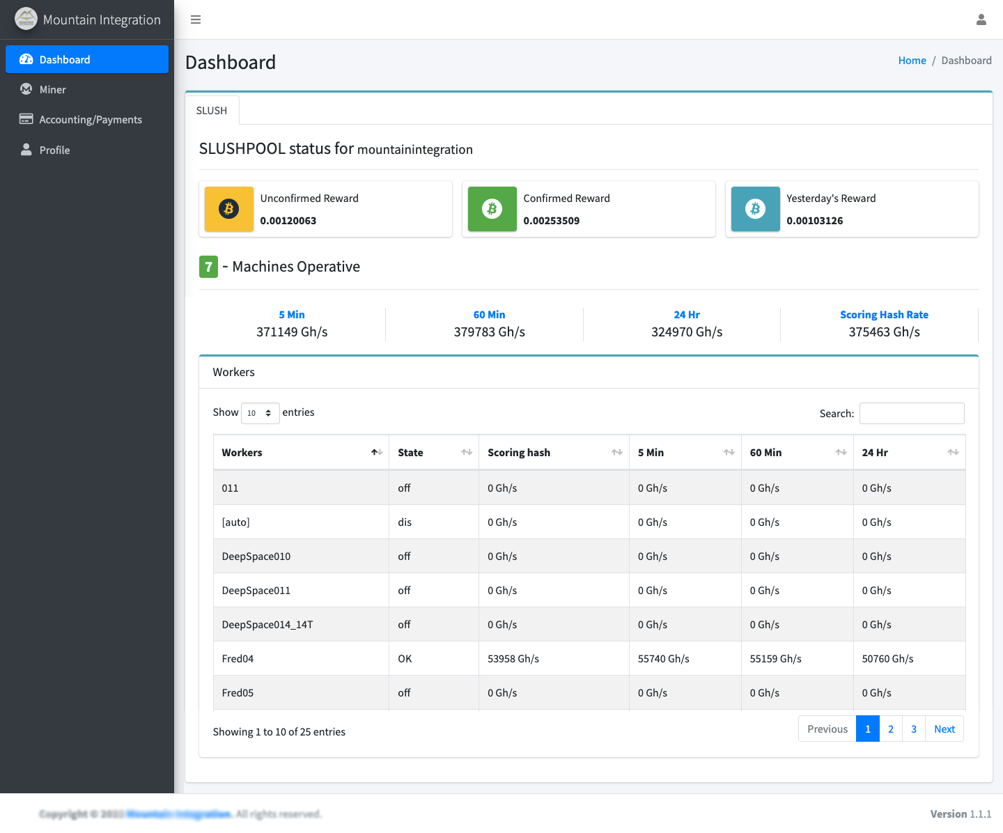Select page 1 in pagination
The width and height of the screenshot is (1003, 833).
click(868, 729)
